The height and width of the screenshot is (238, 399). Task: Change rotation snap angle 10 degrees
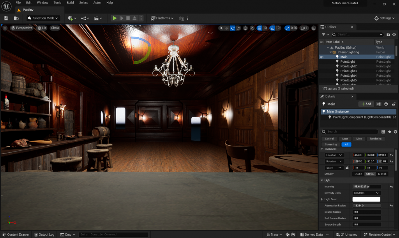click(278, 28)
